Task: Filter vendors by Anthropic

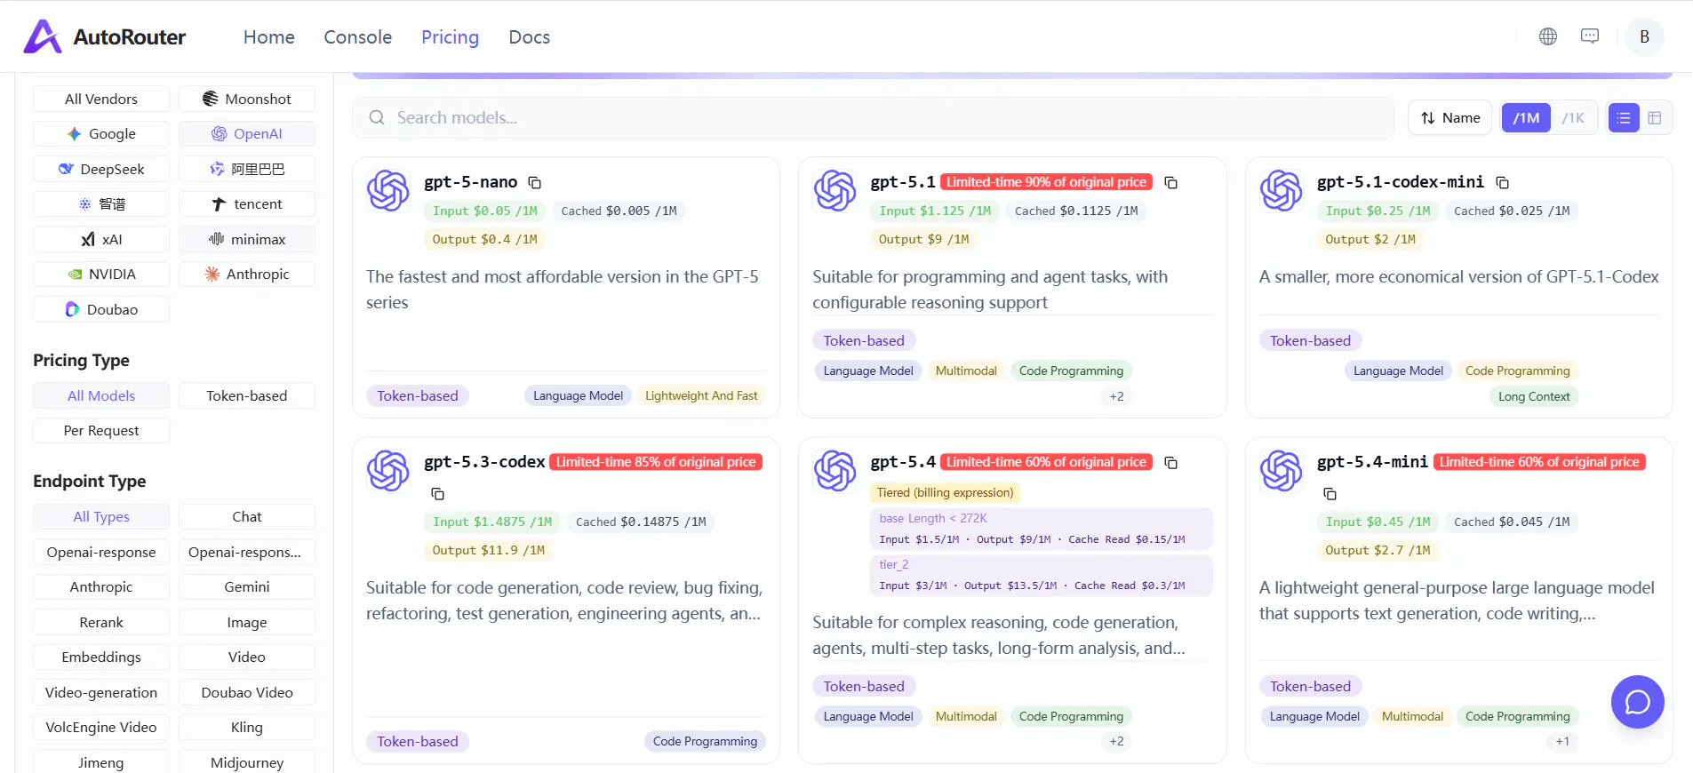Action: (247, 275)
